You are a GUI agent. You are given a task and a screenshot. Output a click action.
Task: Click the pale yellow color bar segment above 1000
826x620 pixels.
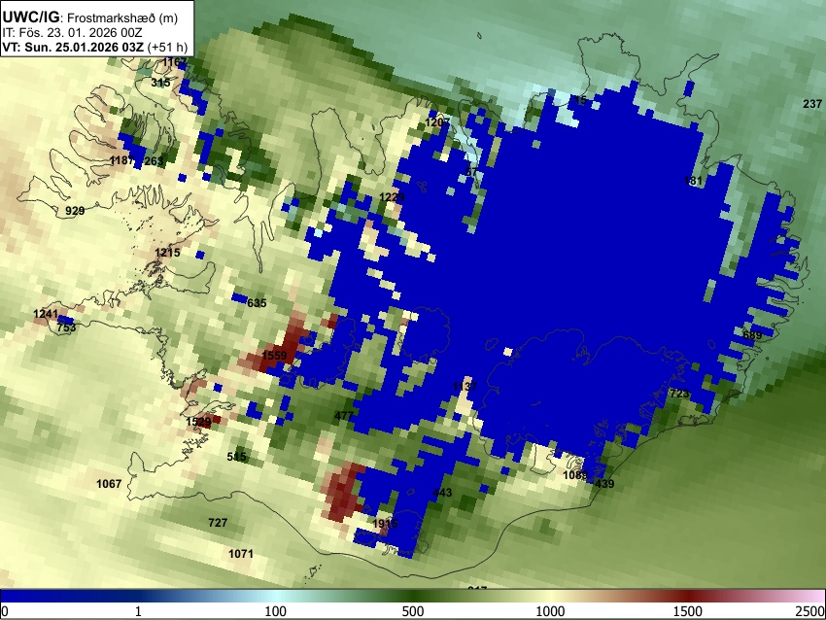[550, 596]
